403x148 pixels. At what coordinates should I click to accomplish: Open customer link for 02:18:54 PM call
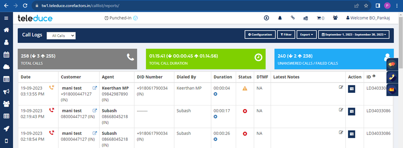(94, 133)
